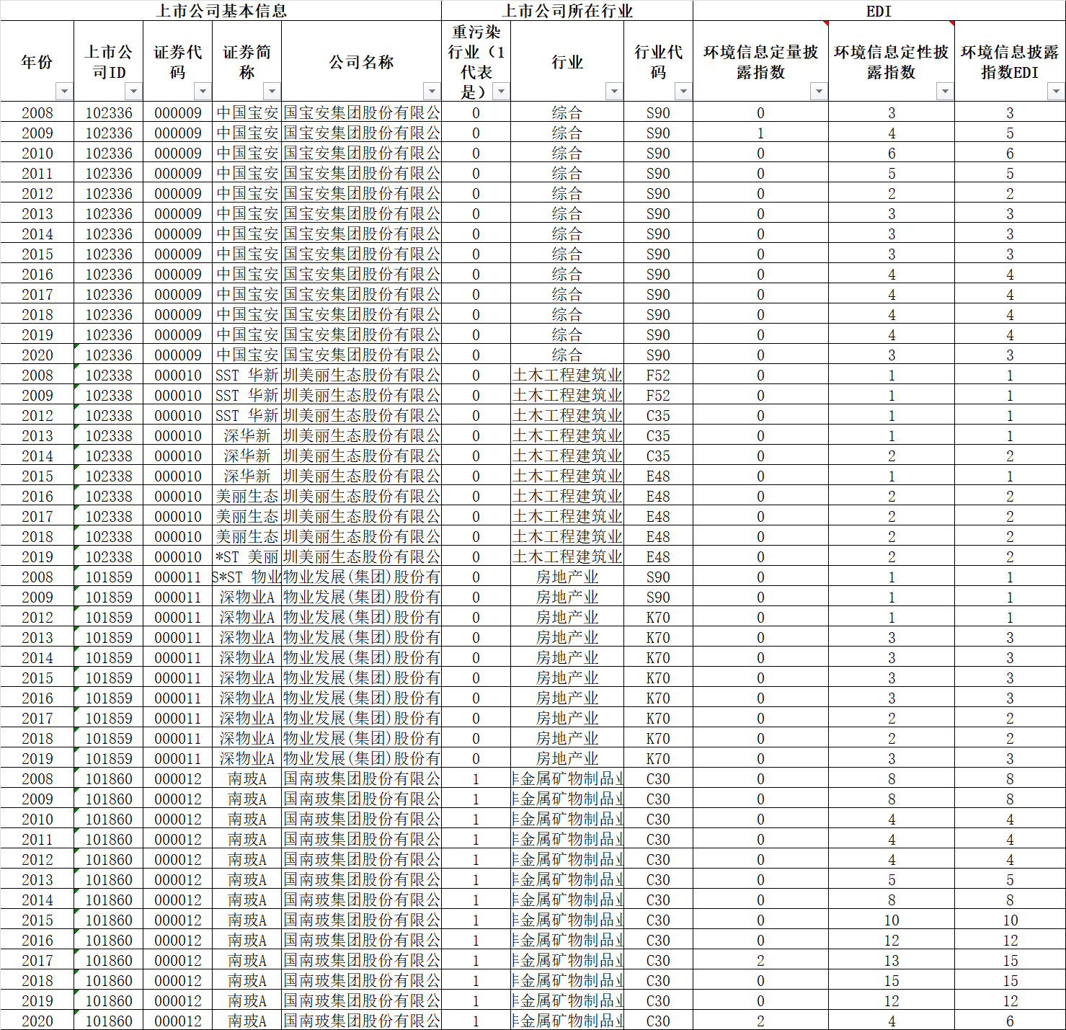Open the filter dropdown for 环境信息定量披露指数 column
Image resolution: width=1066 pixels, height=1030 pixels.
(819, 92)
